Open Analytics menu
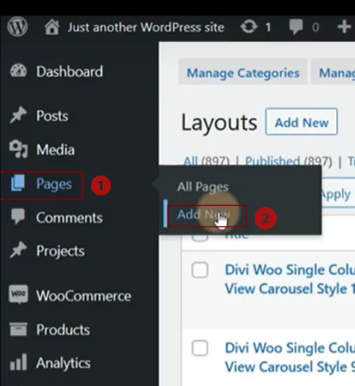Image resolution: width=355 pixels, height=386 pixels. [x=63, y=364]
